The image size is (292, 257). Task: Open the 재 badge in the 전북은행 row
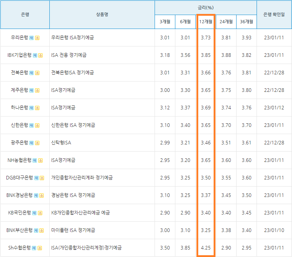pos(31,73)
